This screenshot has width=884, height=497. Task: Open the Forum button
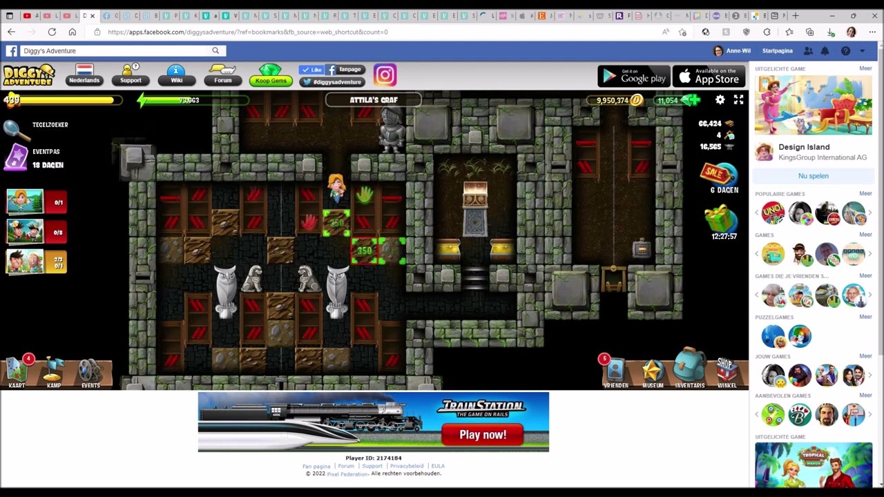(x=222, y=75)
